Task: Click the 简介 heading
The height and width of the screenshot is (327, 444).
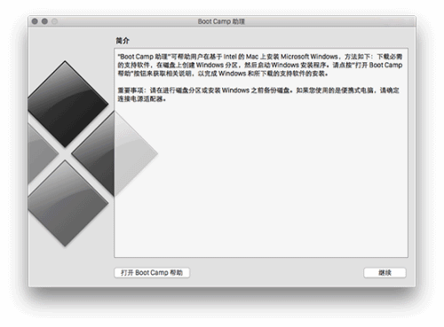Action: 123,41
